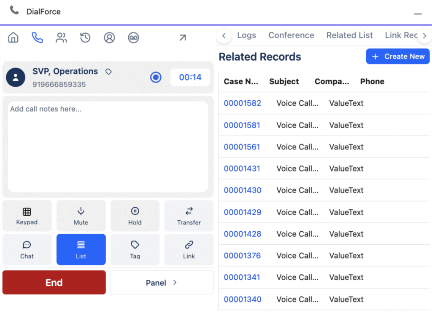Click the pop-out arrow icon
This screenshot has width=432, height=313.
tap(182, 38)
